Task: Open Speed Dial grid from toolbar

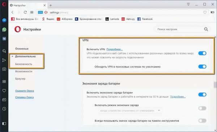Action: (32, 12)
